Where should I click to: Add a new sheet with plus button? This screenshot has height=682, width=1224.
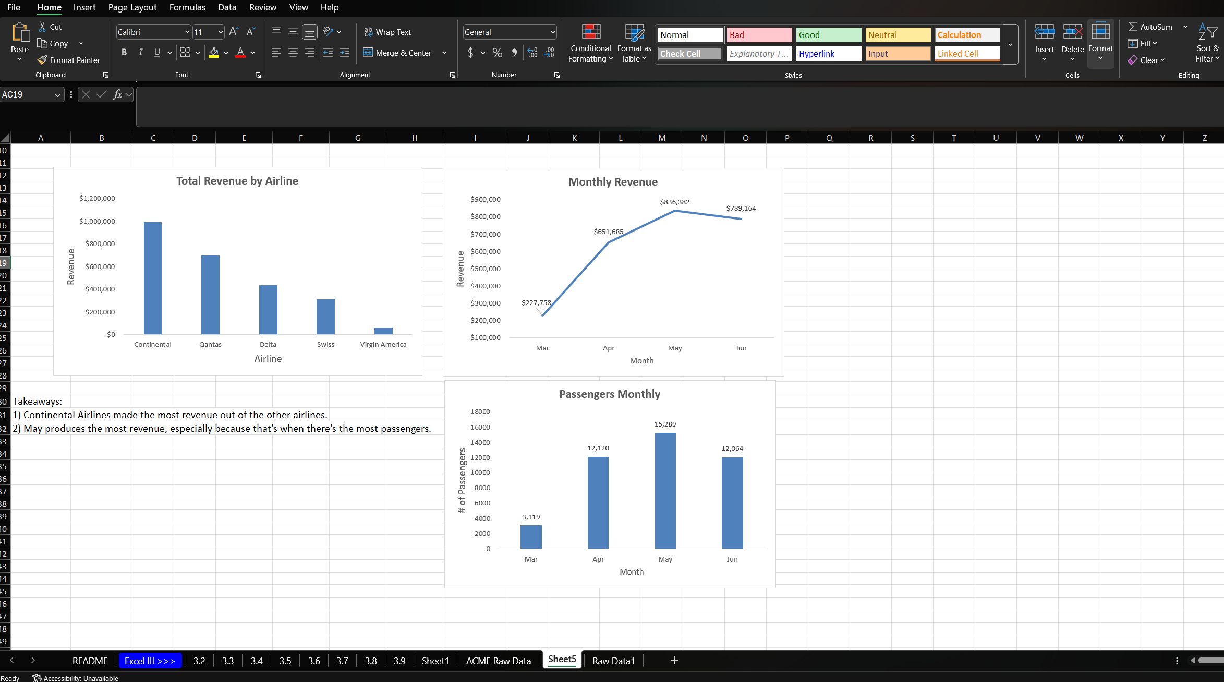[674, 660]
